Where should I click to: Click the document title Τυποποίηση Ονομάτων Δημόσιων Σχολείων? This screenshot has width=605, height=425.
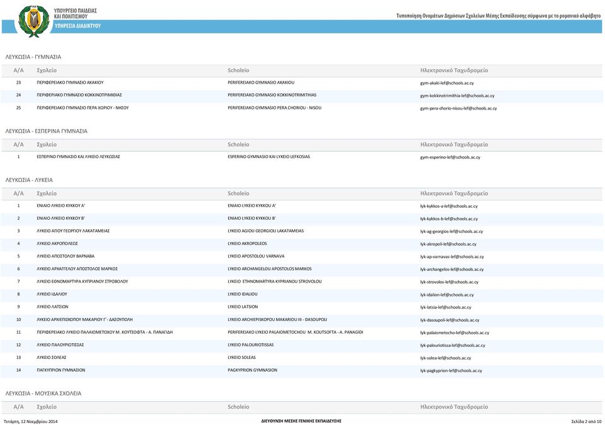(x=498, y=16)
